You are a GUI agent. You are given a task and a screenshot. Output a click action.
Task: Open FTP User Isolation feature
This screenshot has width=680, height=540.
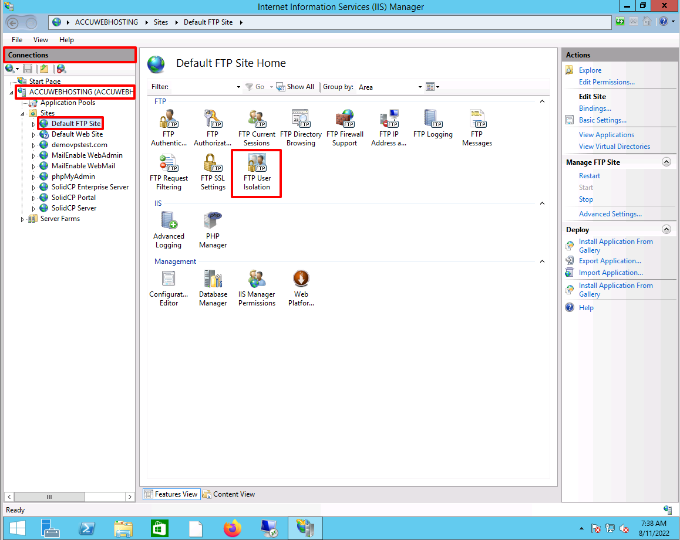[x=256, y=172]
